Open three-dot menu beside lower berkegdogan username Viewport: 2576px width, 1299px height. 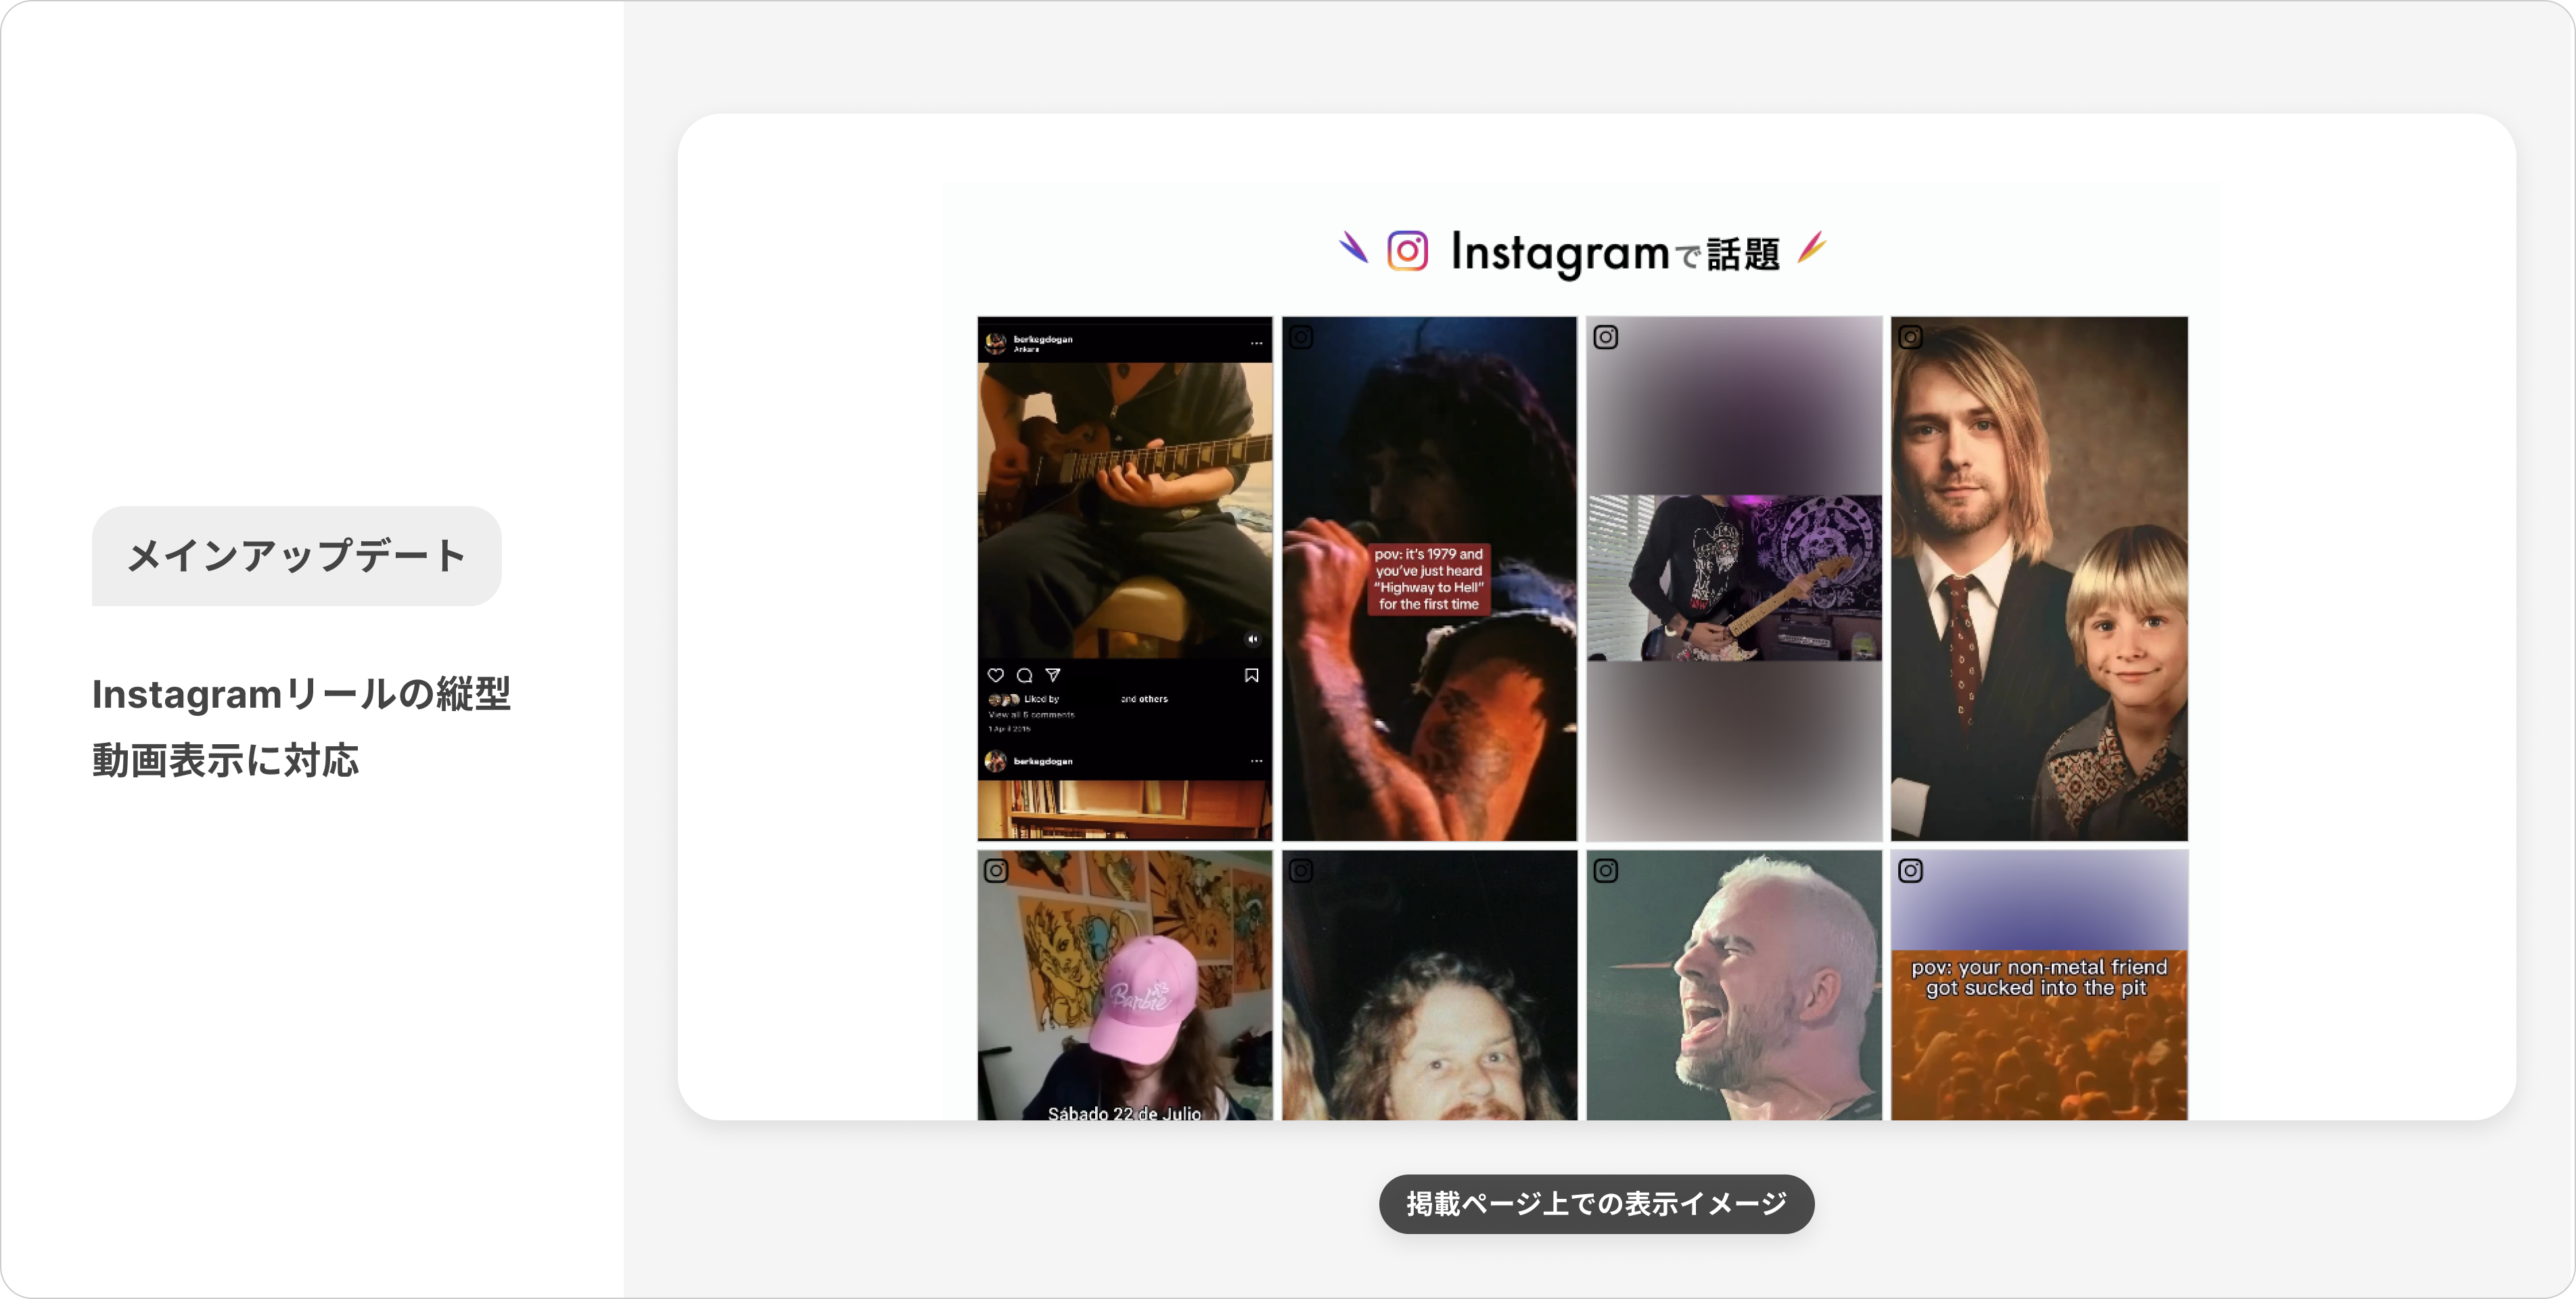(1256, 761)
